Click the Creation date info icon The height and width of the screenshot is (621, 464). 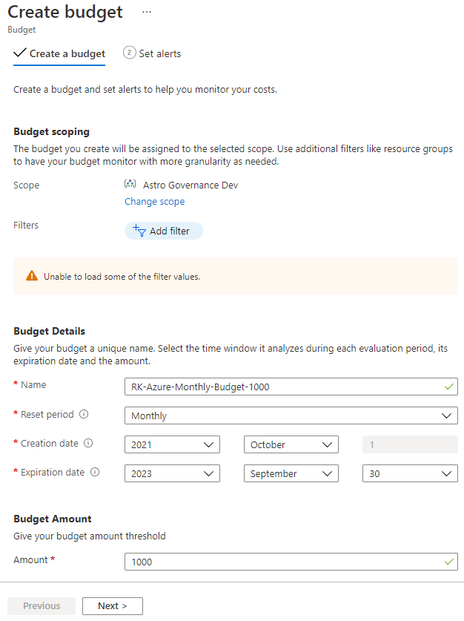[x=88, y=444]
